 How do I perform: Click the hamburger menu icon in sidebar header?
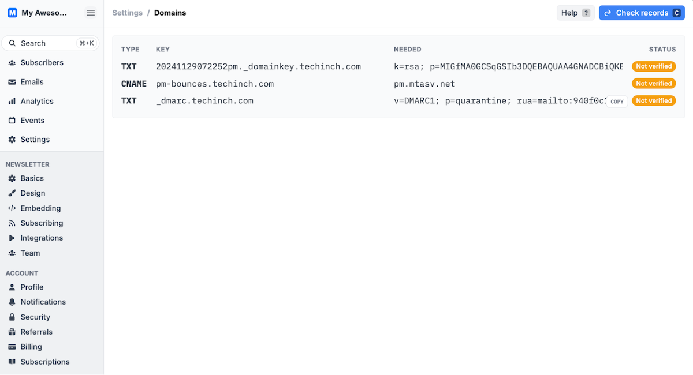(x=91, y=13)
